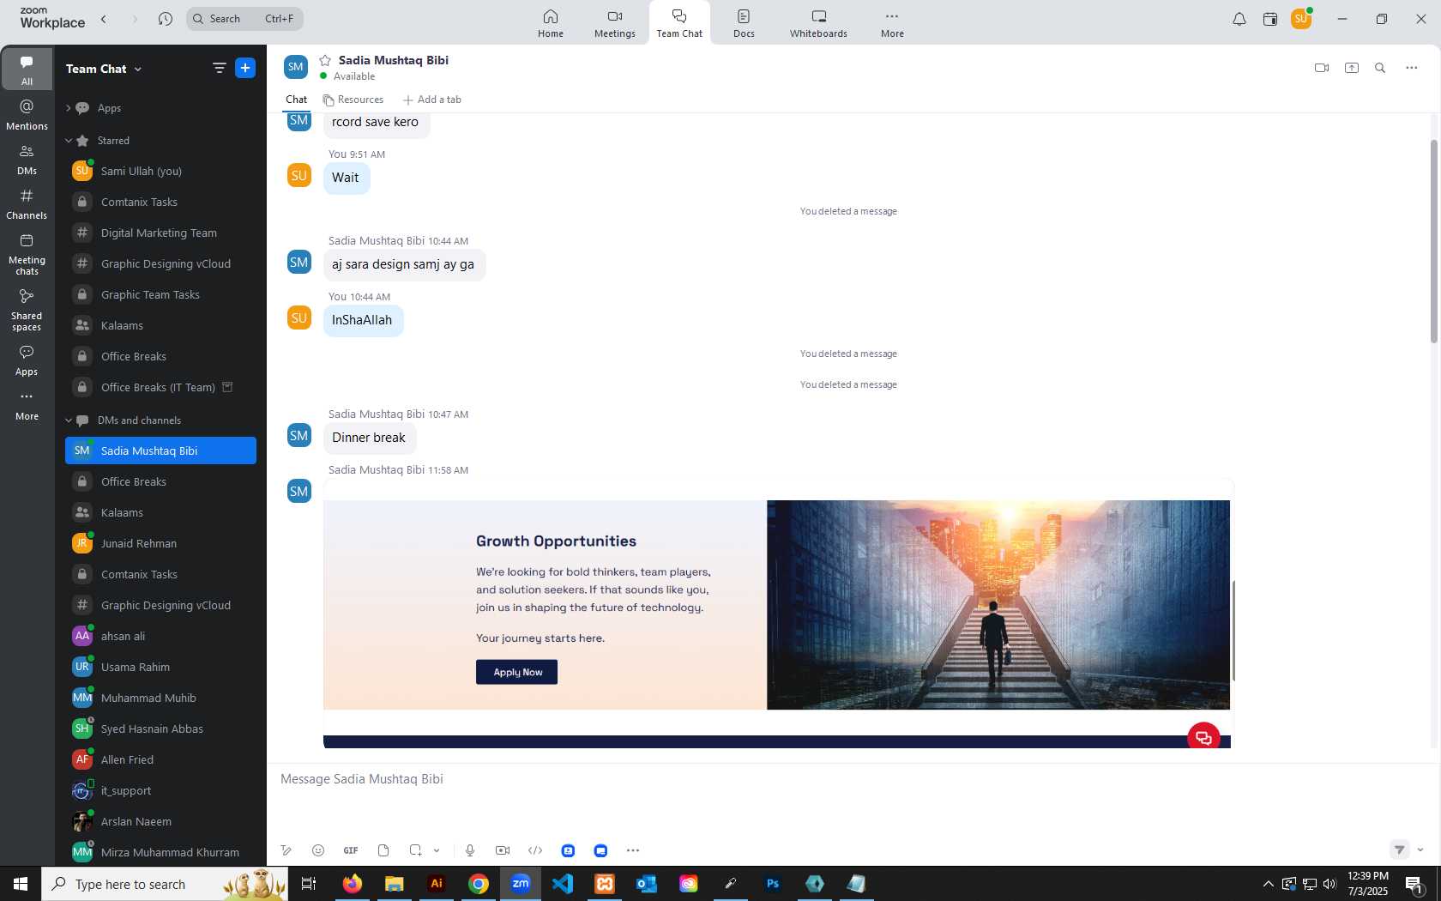
Task: Open Photoshop from the taskbar
Action: [773, 884]
